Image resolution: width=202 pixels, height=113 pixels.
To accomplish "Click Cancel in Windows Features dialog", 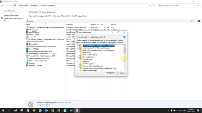I will [x=121, y=74].
